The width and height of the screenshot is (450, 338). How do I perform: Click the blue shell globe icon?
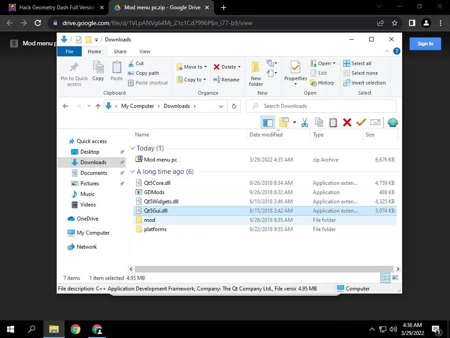(392, 122)
